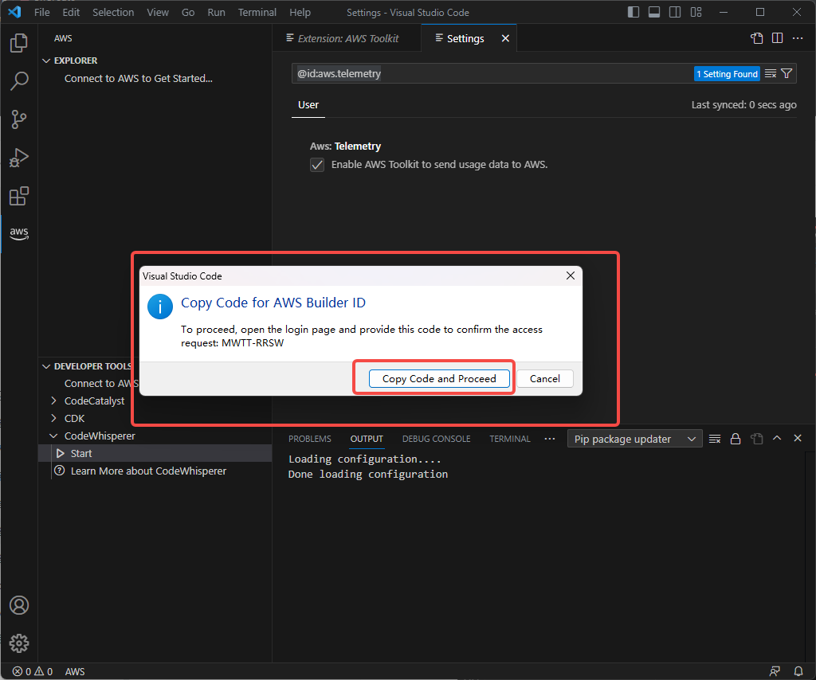Collapse the EXPLORER section
This screenshot has width=816, height=680.
pyautogui.click(x=46, y=61)
